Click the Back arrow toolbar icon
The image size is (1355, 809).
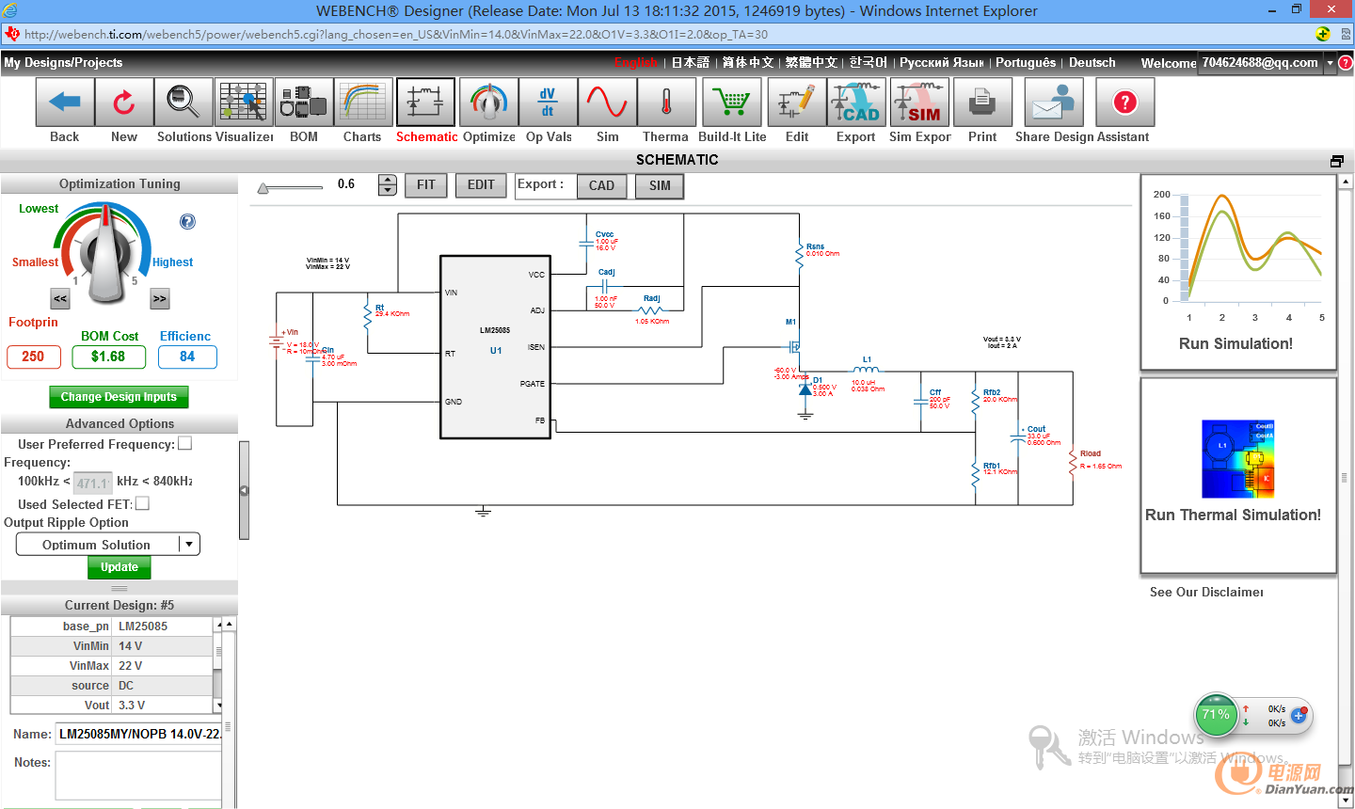(x=65, y=102)
